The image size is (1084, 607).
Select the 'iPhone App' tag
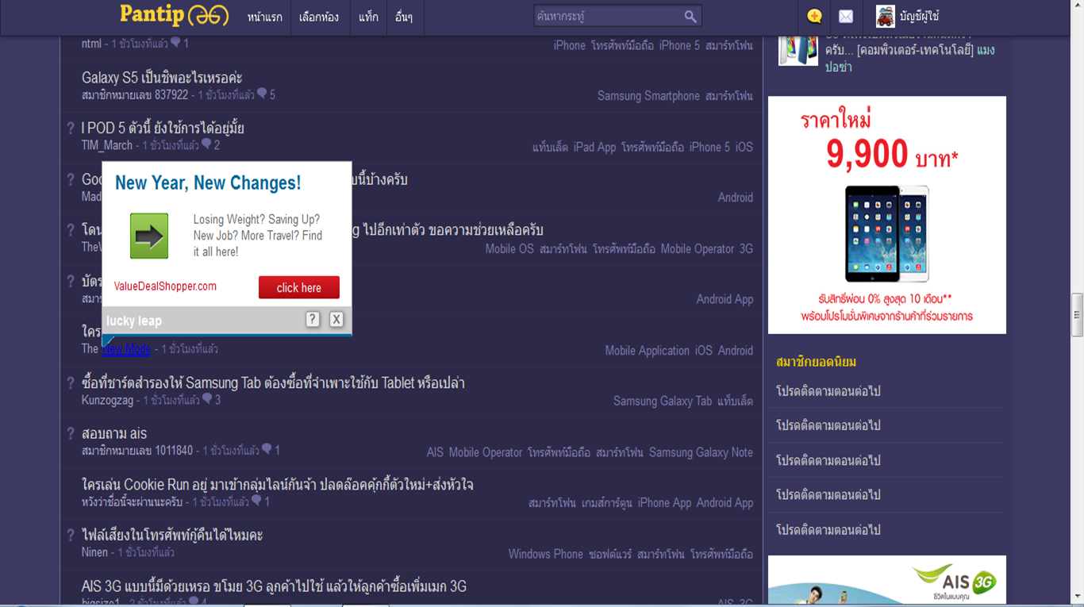pos(664,503)
